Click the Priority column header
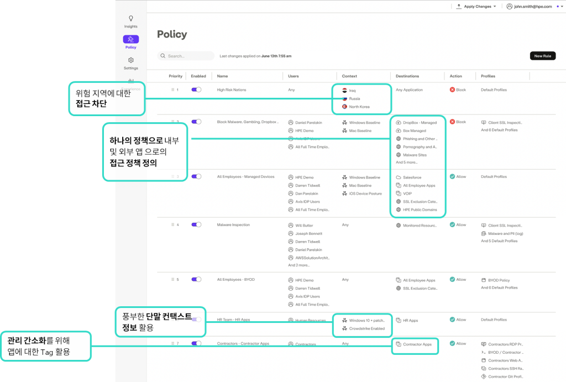The width and height of the screenshot is (566, 382). [x=175, y=76]
